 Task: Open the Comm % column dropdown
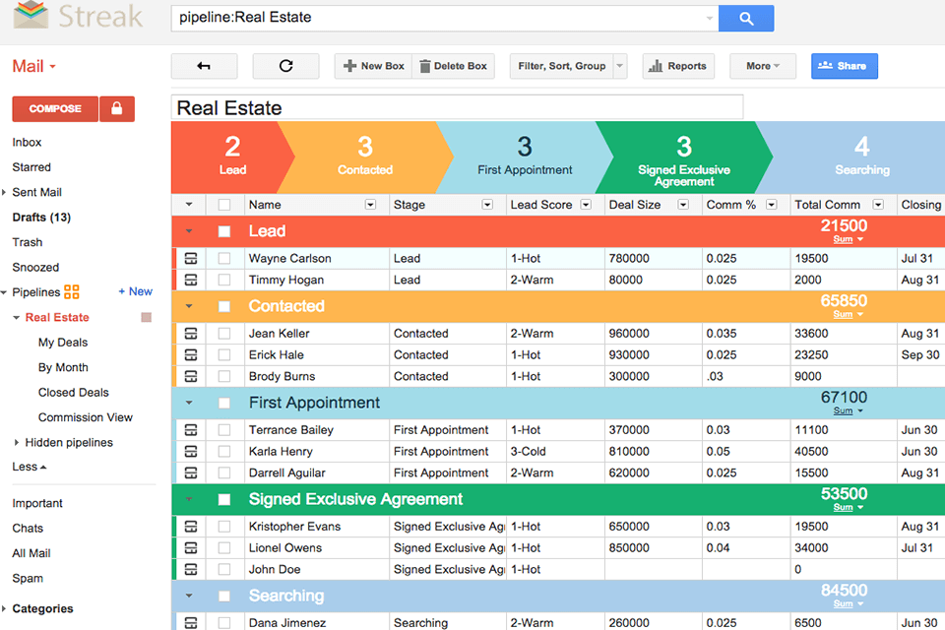[772, 205]
